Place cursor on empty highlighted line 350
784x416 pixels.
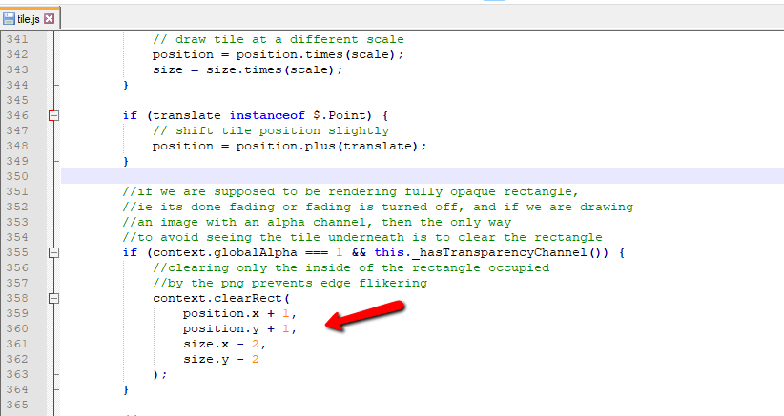coord(423,176)
